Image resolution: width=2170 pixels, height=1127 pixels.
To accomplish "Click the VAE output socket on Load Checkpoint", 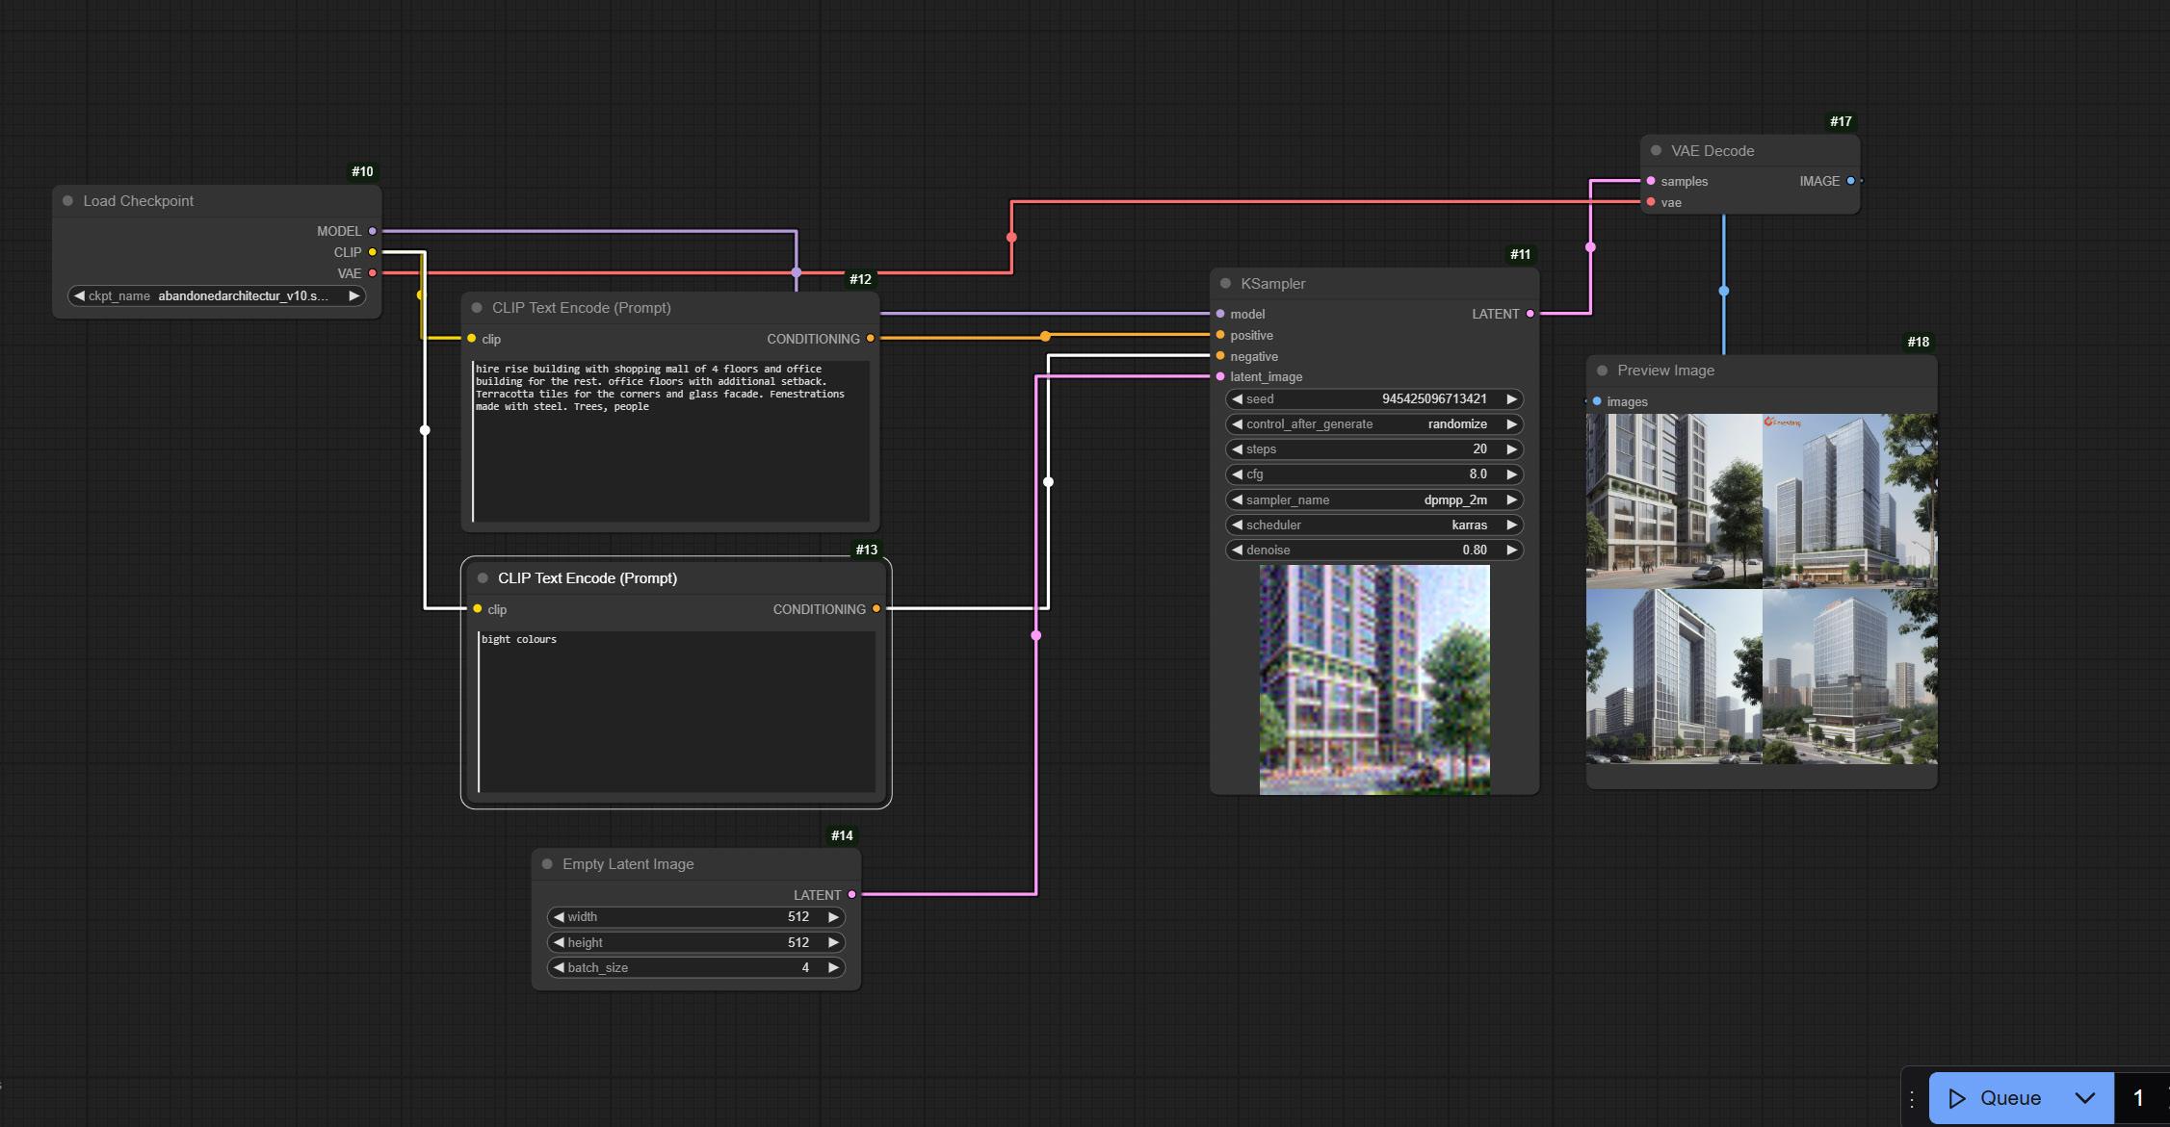I will coord(373,273).
